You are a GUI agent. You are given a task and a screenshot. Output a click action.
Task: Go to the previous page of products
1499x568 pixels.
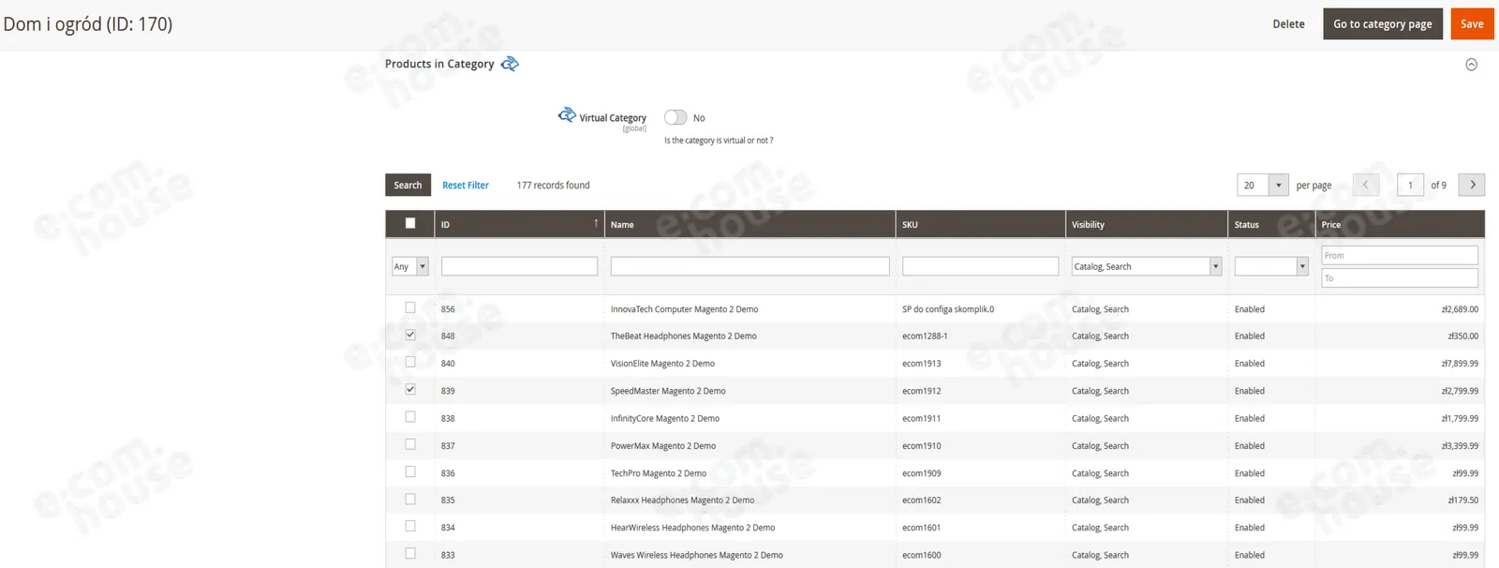[1365, 185]
